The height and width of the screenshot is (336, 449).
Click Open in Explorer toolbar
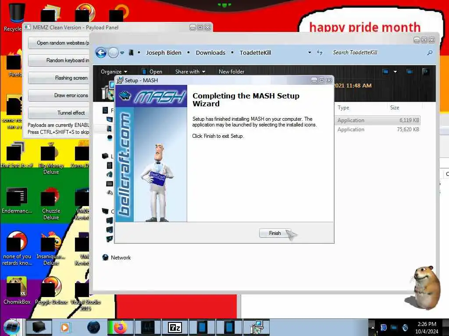pyautogui.click(x=152, y=72)
